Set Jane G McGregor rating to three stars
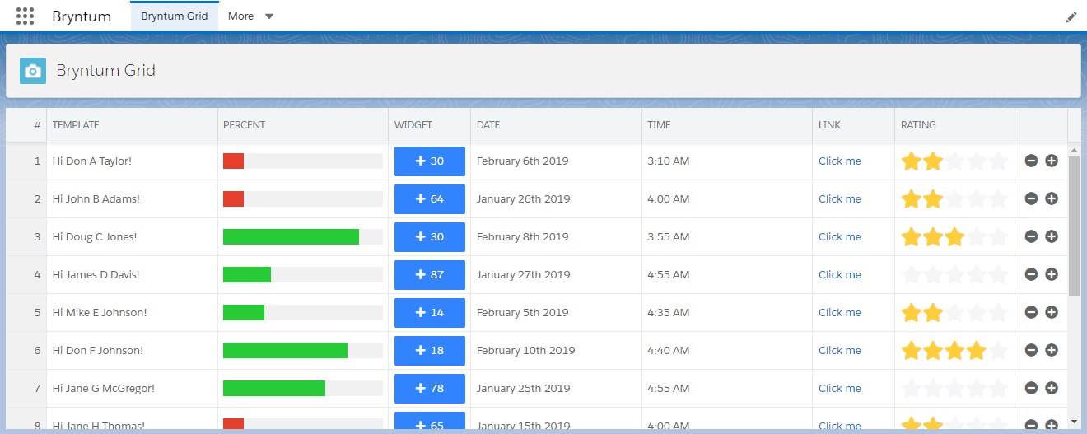1087x434 pixels. pyautogui.click(x=954, y=389)
